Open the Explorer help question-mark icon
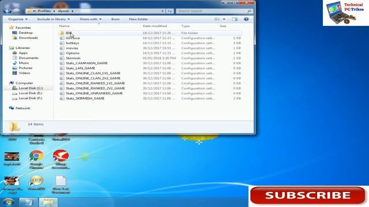This screenshot has width=369, height=207. coord(246,19)
